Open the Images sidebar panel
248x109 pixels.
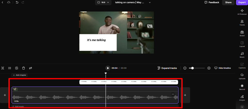tap(242, 98)
